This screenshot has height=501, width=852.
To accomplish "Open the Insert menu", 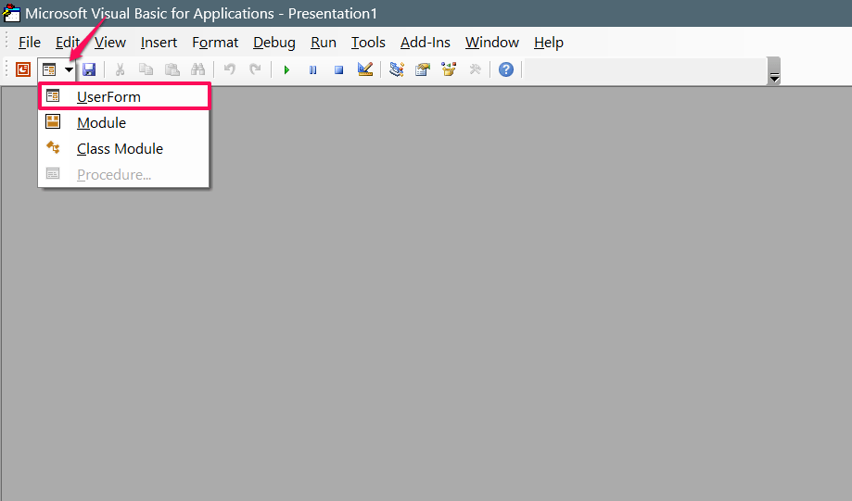I will [159, 43].
